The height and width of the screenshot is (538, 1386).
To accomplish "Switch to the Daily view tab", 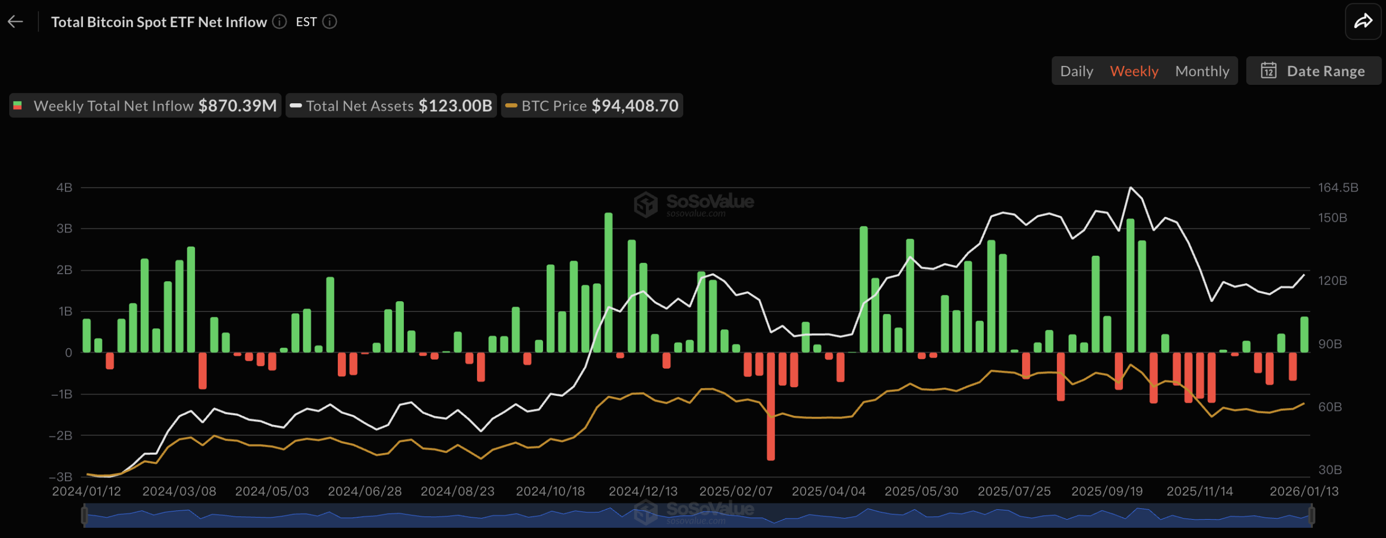I will [1076, 71].
